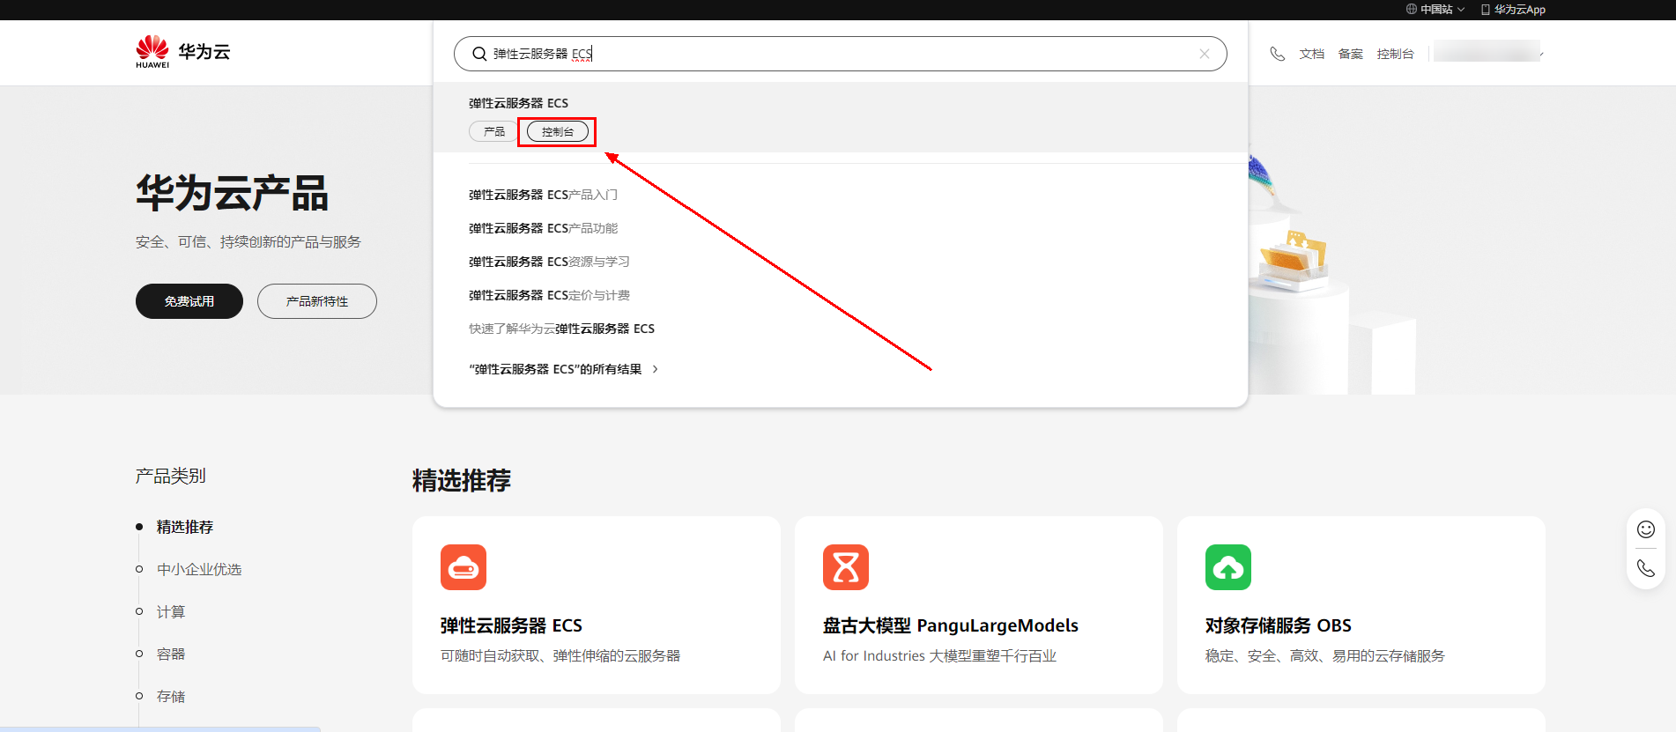
Task: Clear the search box with the X
Action: point(1205,54)
